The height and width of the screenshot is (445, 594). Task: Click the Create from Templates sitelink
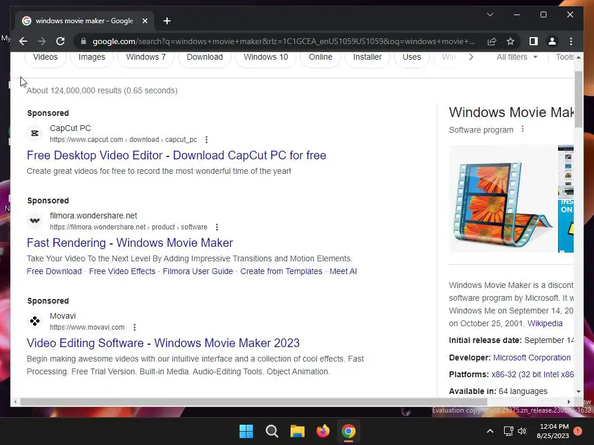tap(281, 271)
